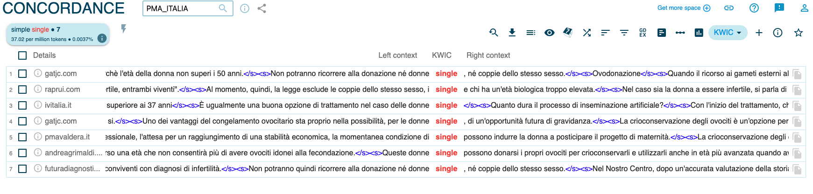The width and height of the screenshot is (813, 194).
Task: Expand details info for raprui.com line
Action: [x=38, y=89]
